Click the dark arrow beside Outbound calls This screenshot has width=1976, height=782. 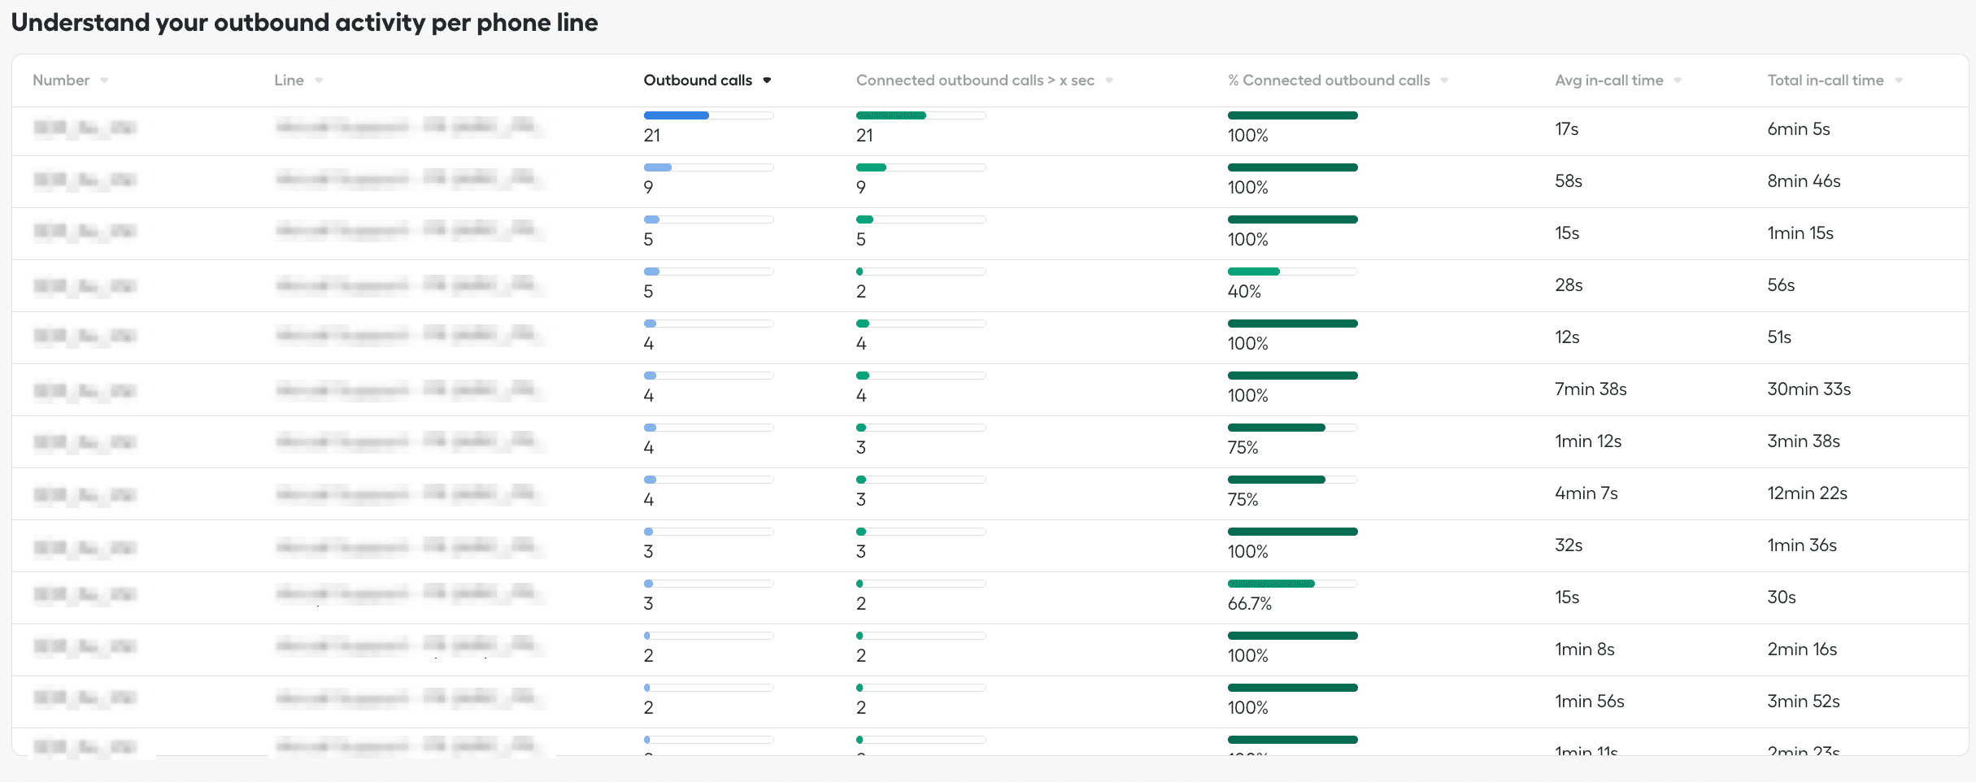(767, 80)
